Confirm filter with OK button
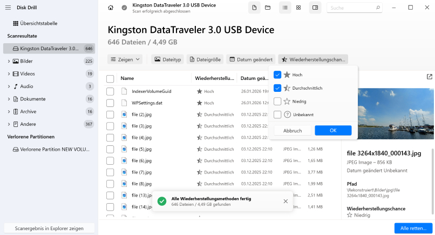Screen dimensions: 435x235 point(333,130)
